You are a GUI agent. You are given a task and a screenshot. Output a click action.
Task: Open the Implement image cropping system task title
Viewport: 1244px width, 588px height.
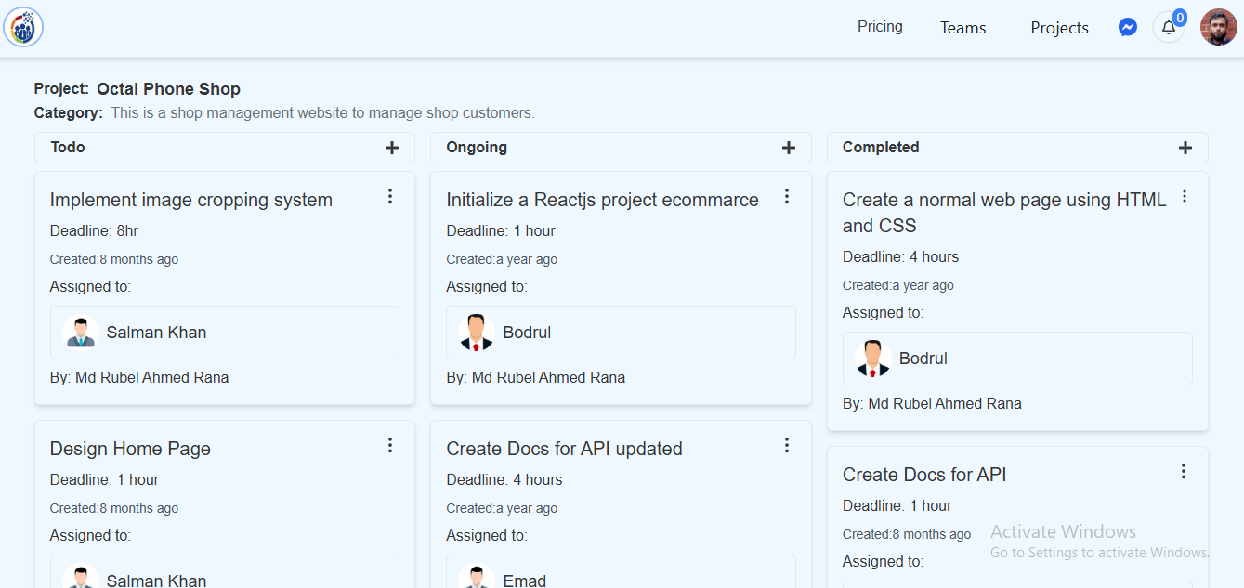coord(191,200)
